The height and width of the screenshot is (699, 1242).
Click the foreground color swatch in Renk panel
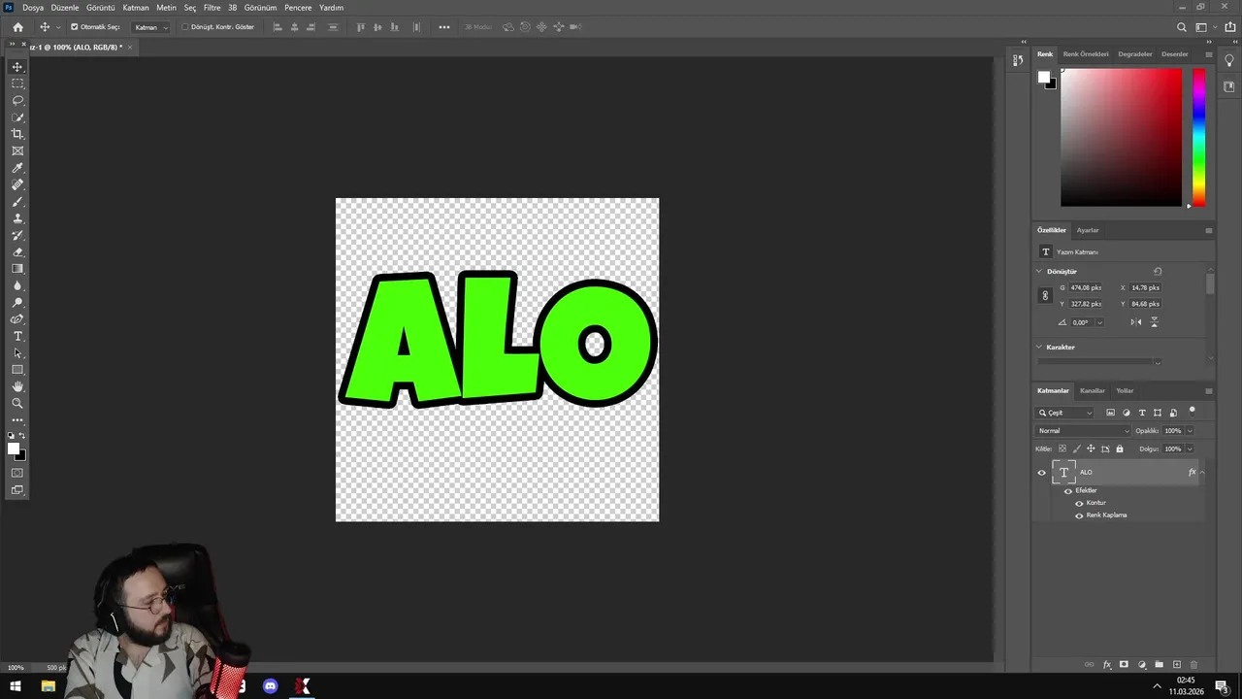[x=1044, y=78]
